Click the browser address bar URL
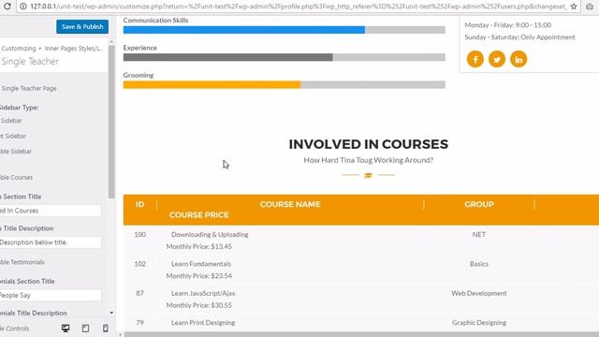The height and width of the screenshot is (337, 599). click(x=298, y=7)
